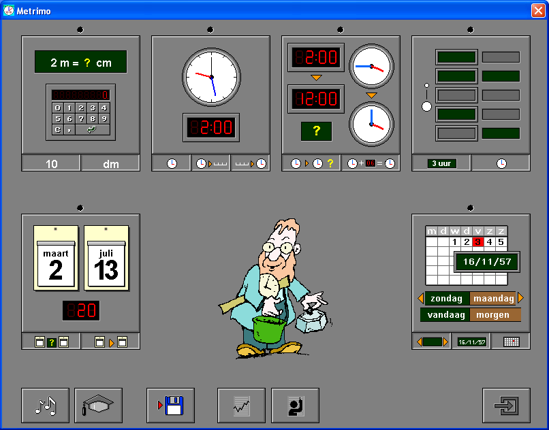549x430 pixels.
Task: Select the clock-to-ruler conversion tab
Action: point(210,163)
